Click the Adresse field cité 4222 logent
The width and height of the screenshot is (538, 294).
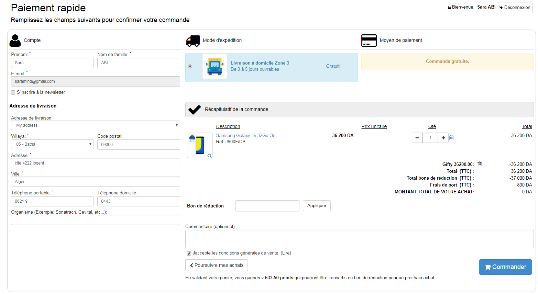tap(96, 163)
